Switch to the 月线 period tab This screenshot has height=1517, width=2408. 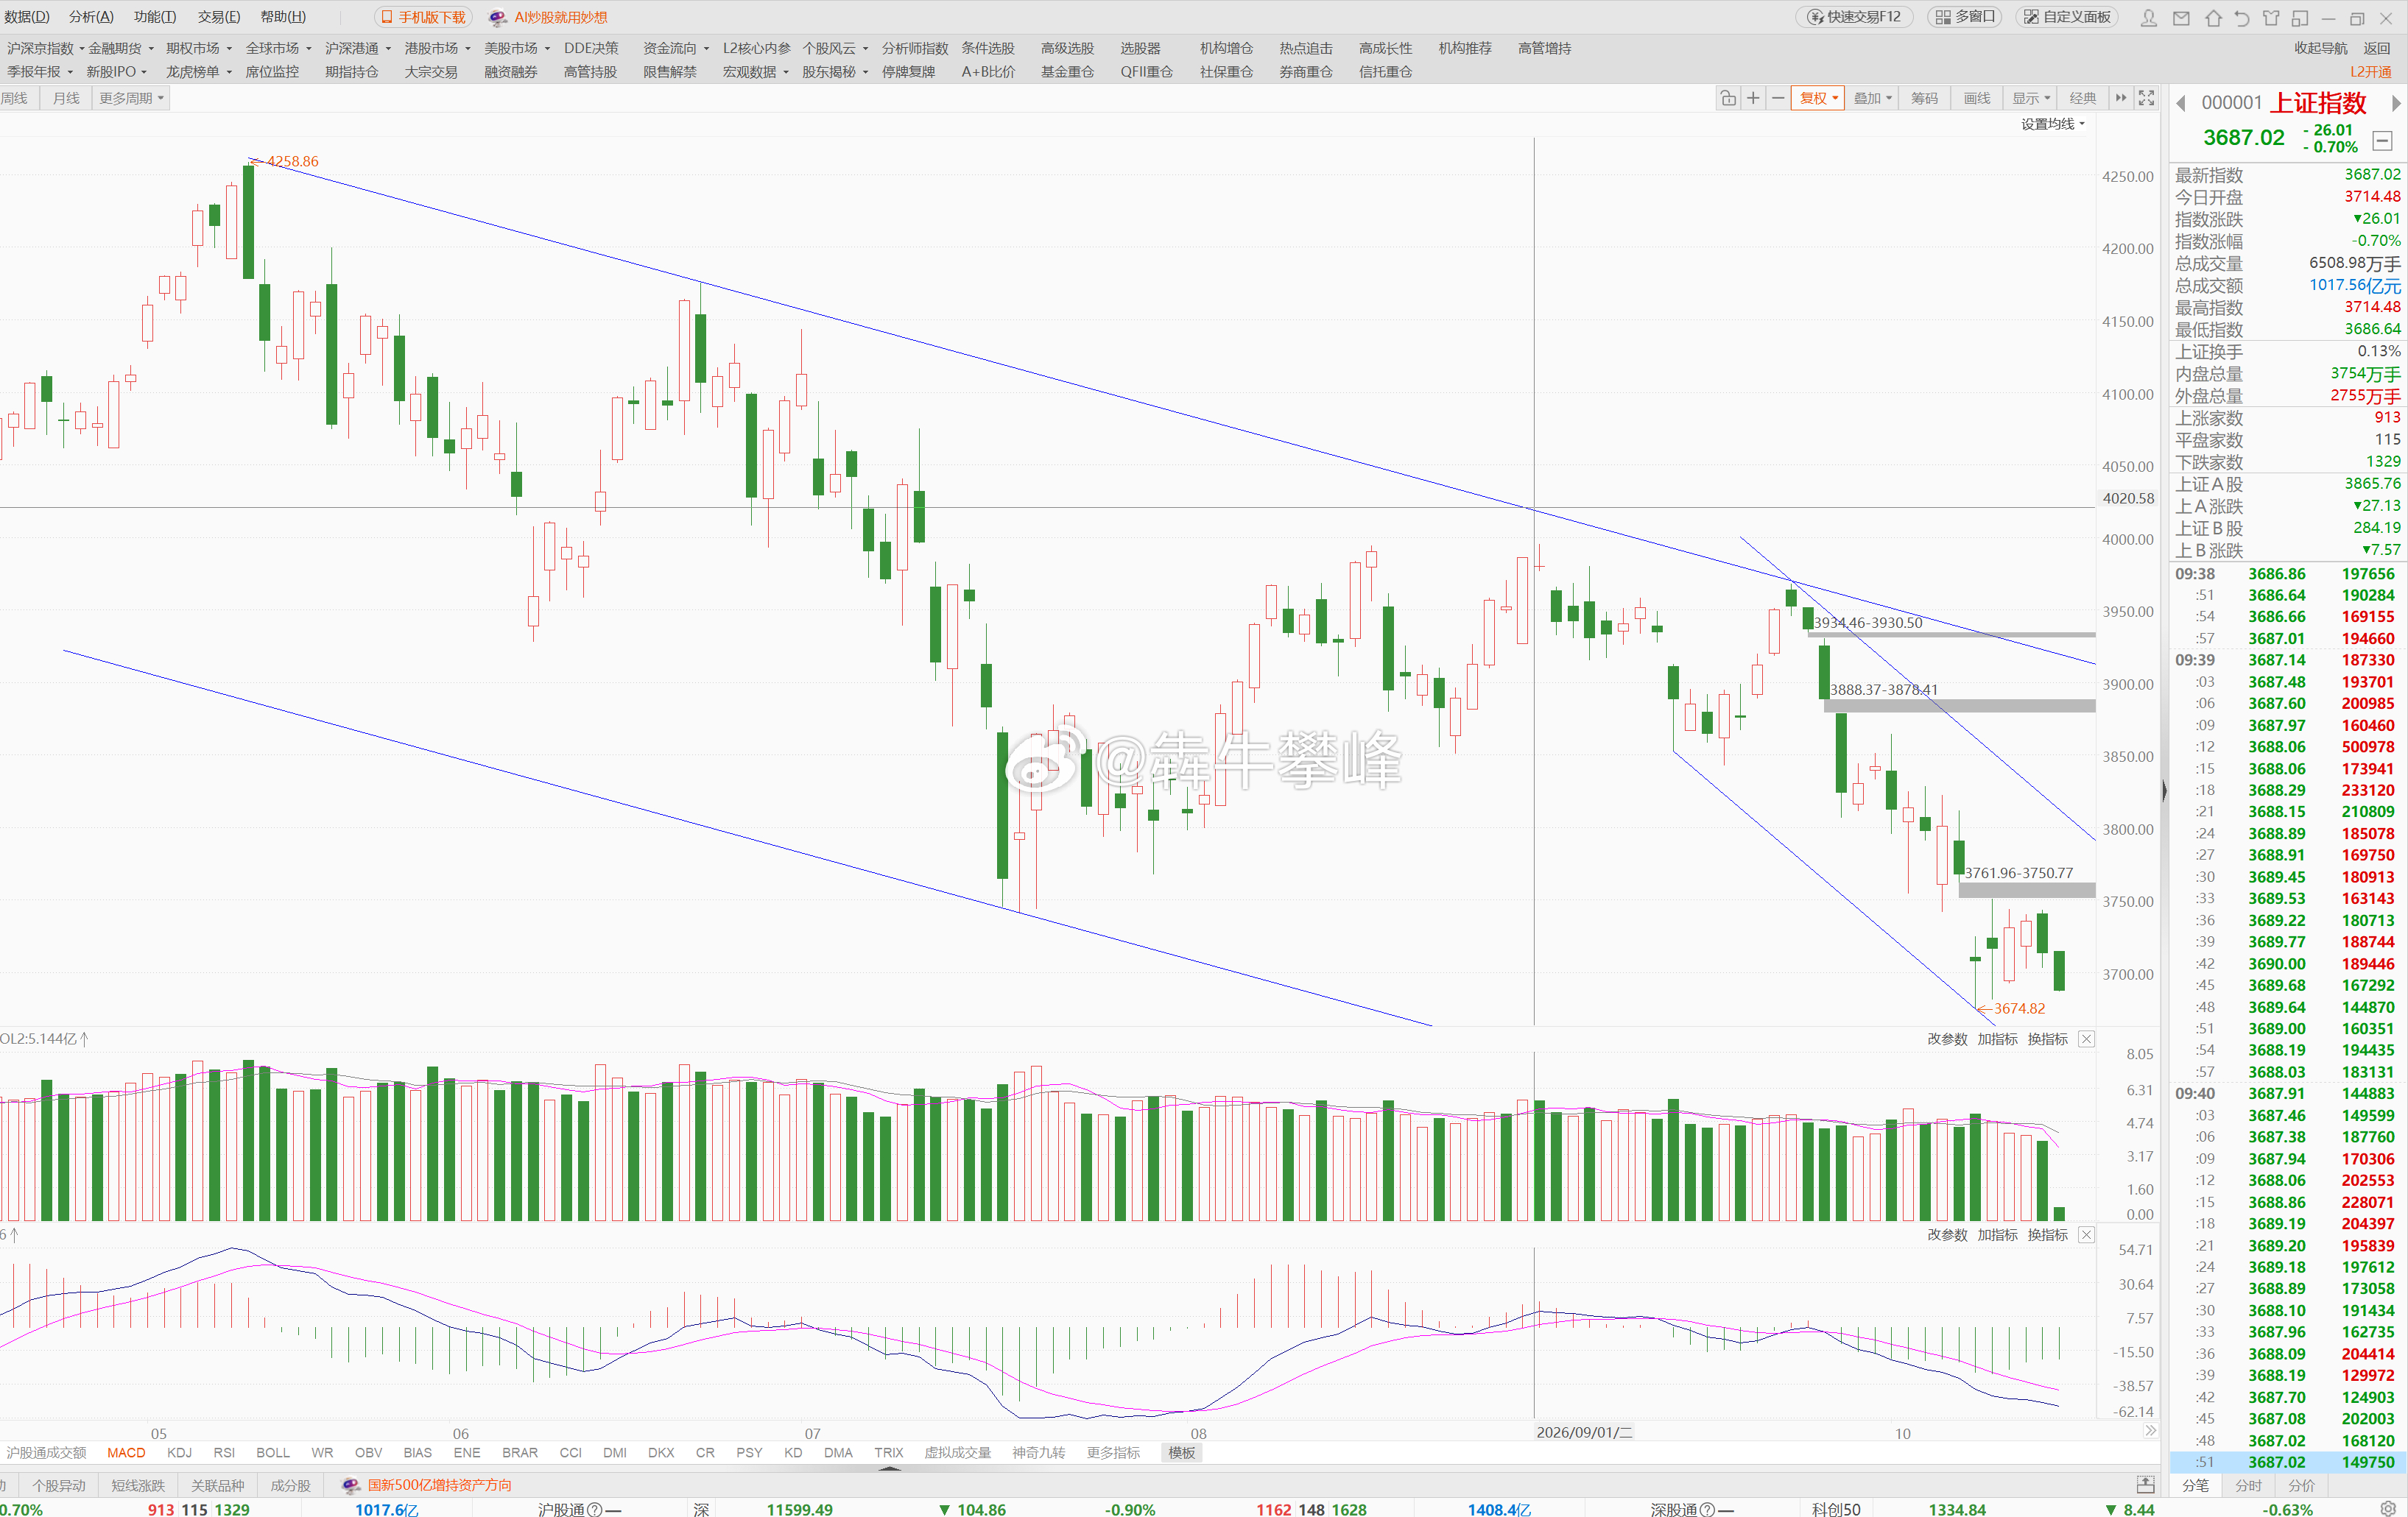[x=66, y=98]
